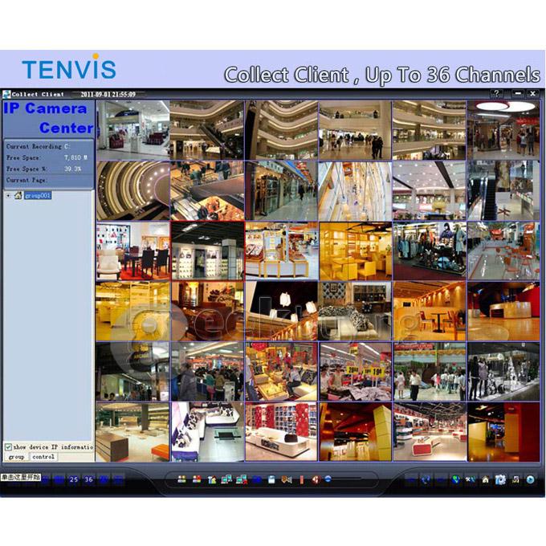546x546 pixels.
Task: Open the control tab
Action: click(43, 457)
